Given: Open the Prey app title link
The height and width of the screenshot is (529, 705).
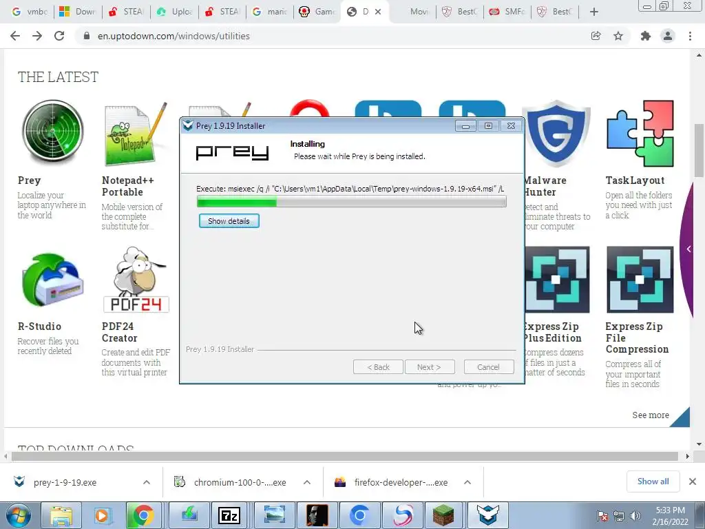Looking at the screenshot, I should (x=29, y=180).
